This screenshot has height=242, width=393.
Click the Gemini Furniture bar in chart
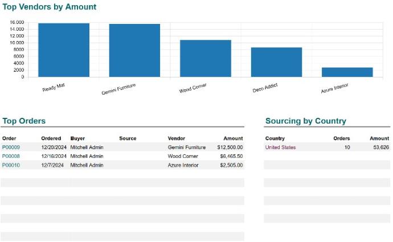[x=134, y=50]
